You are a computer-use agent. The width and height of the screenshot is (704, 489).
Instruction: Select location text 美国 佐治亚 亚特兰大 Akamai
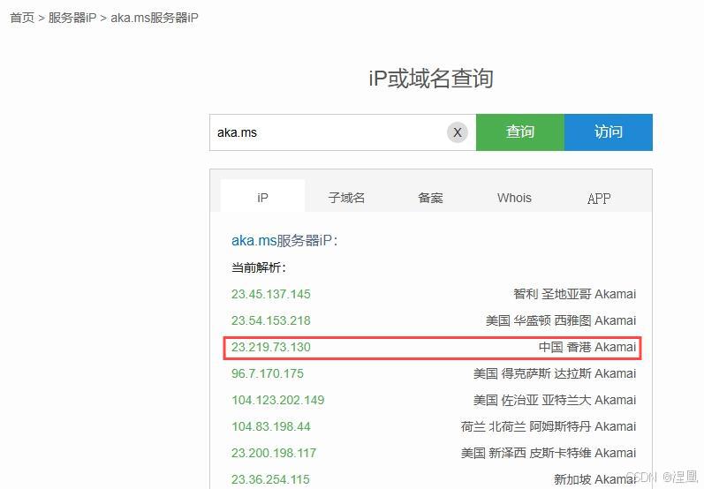pos(555,400)
